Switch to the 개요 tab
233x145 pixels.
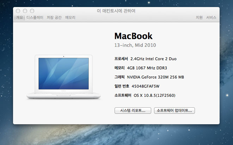pos(19,18)
